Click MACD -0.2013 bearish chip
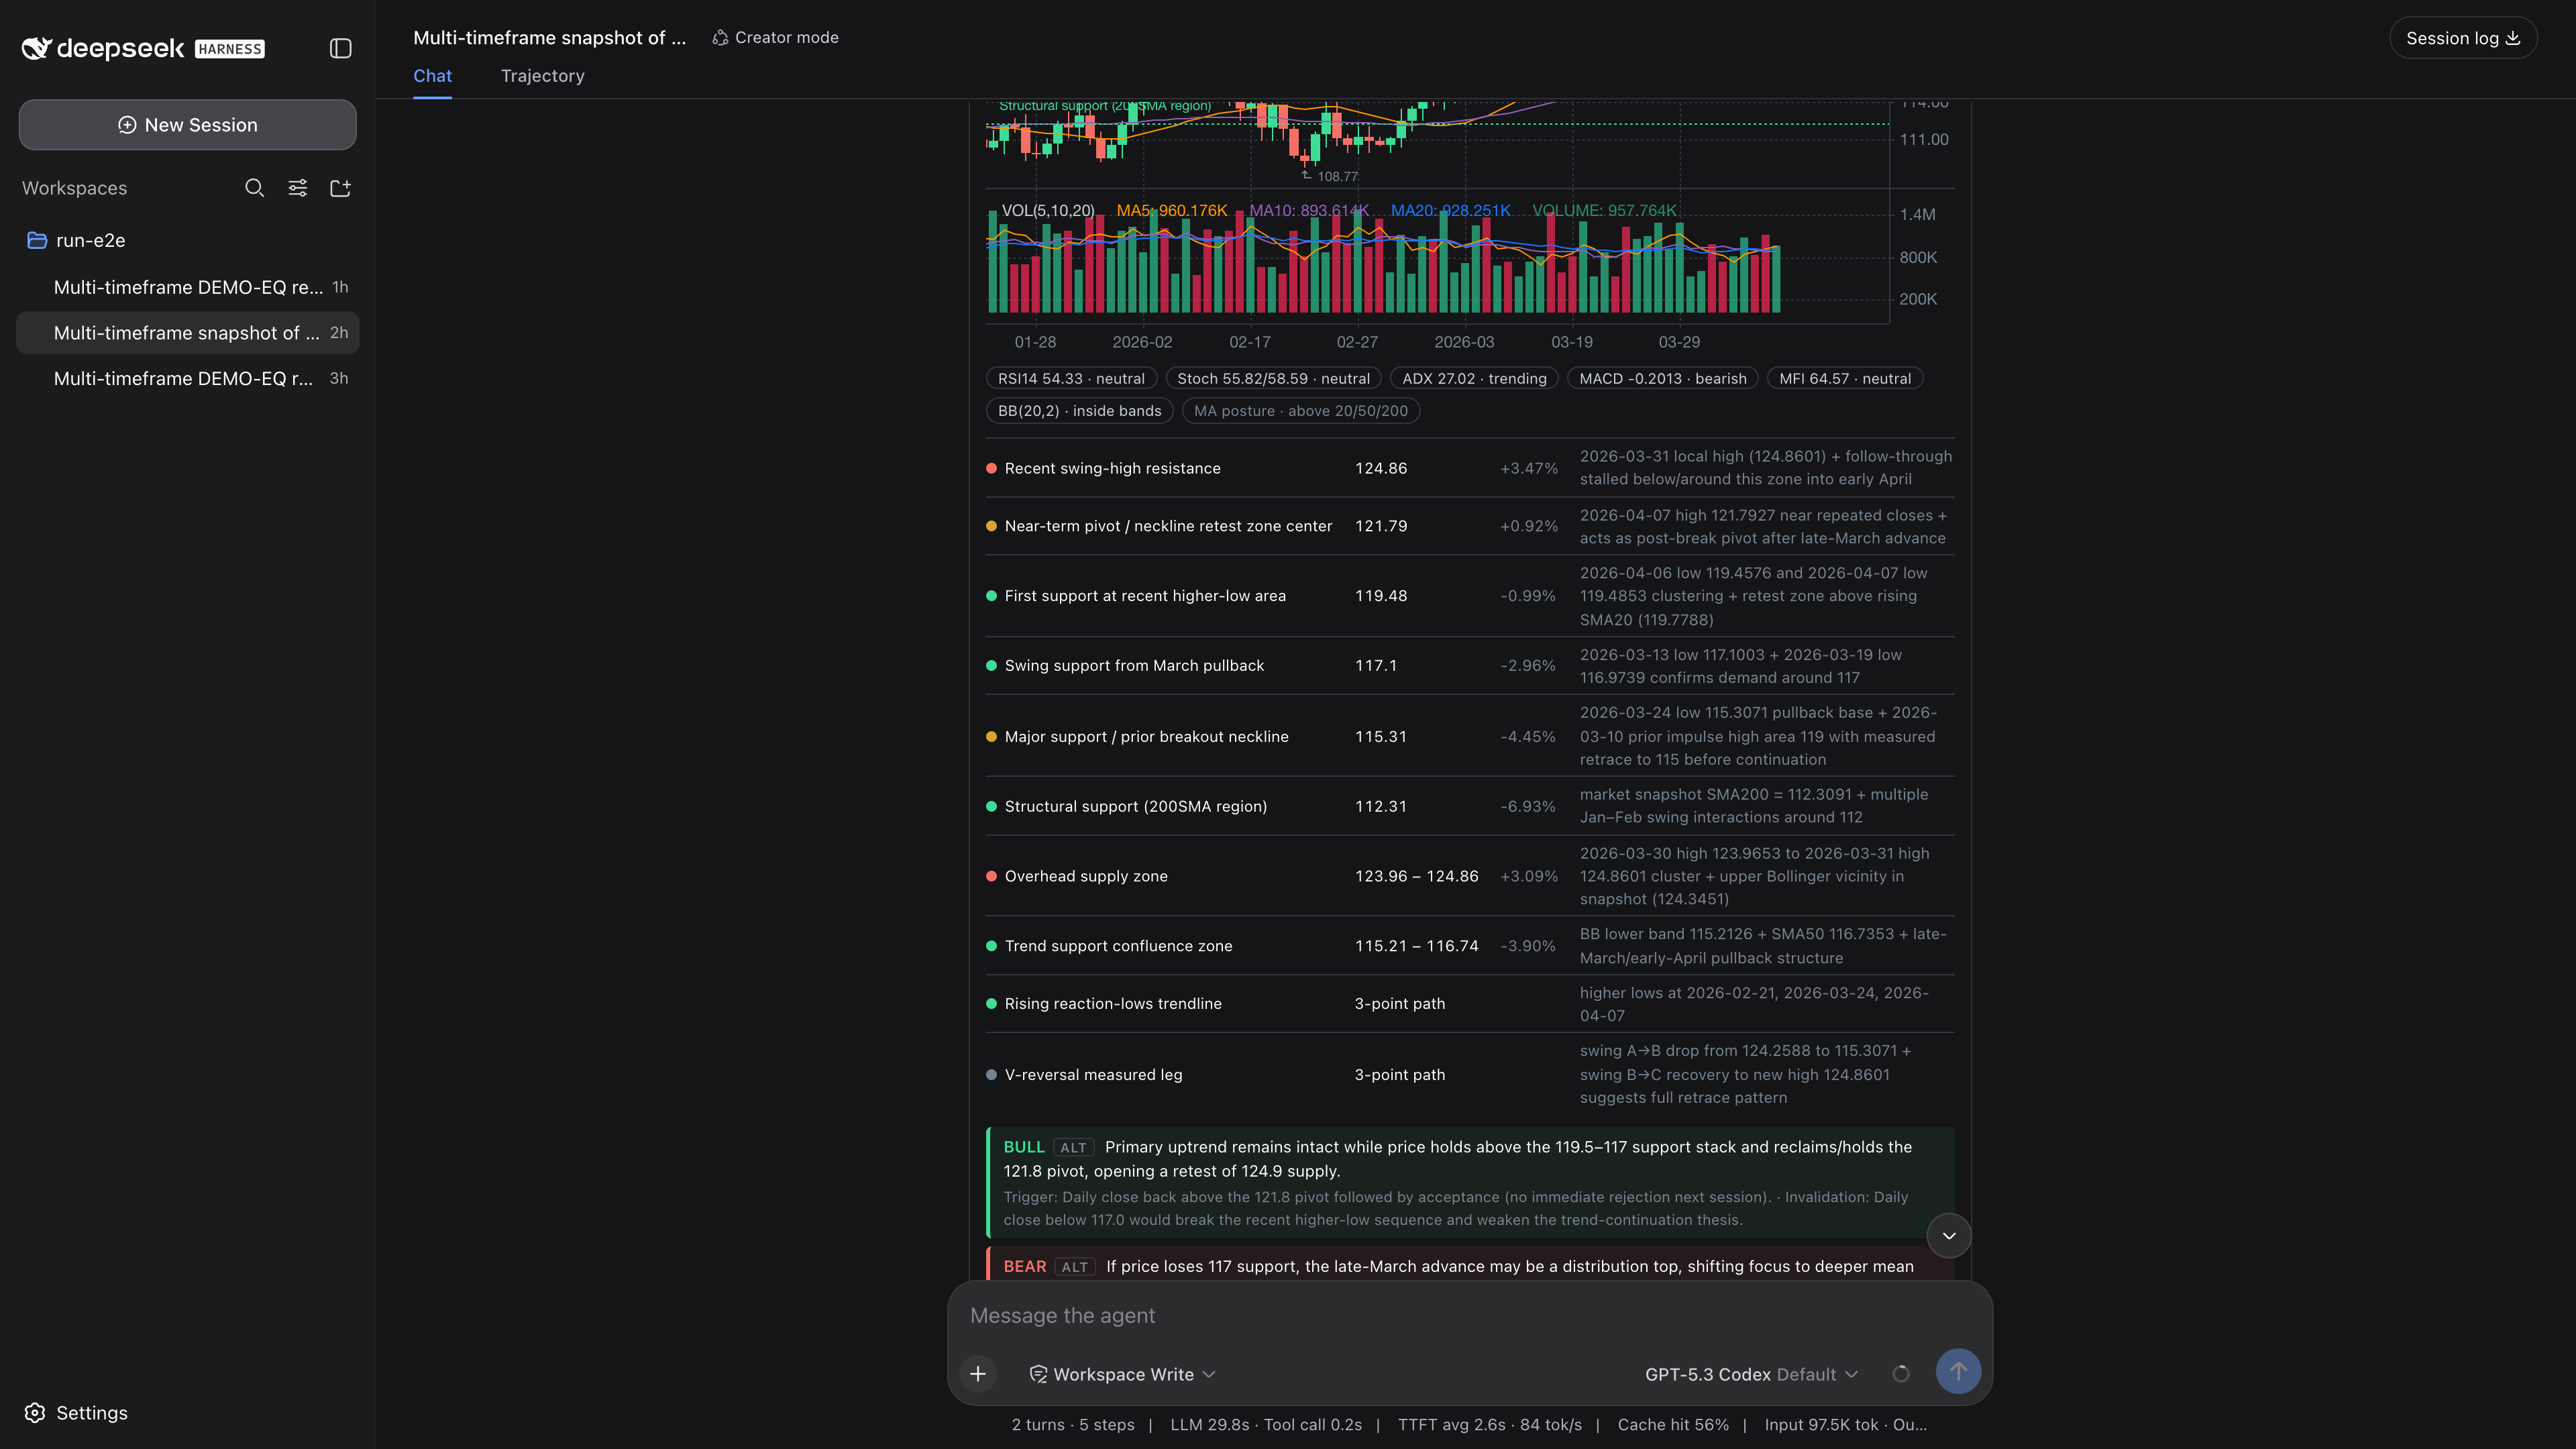The width and height of the screenshot is (2576, 1449). pos(1662,378)
